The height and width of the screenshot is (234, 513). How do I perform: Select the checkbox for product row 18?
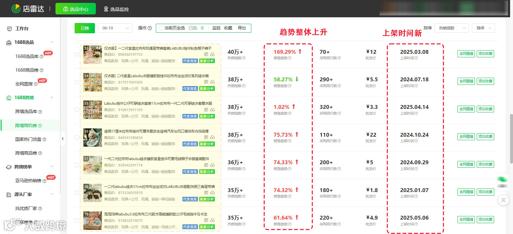click(77, 193)
